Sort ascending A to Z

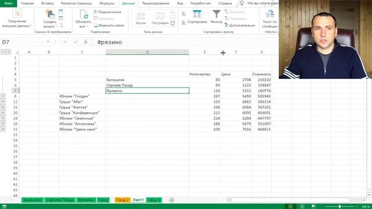[x=184, y=14]
